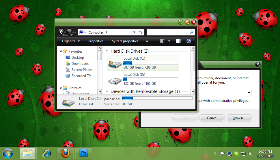This screenshot has width=280, height=160.
Task: Collapse the Hard Disk Drives group
Action: click(x=107, y=51)
